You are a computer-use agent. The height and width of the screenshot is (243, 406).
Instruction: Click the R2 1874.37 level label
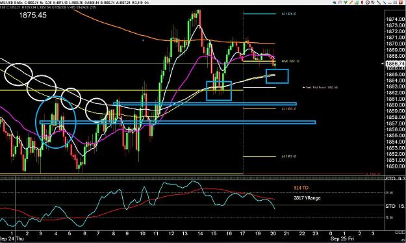coord(288,14)
